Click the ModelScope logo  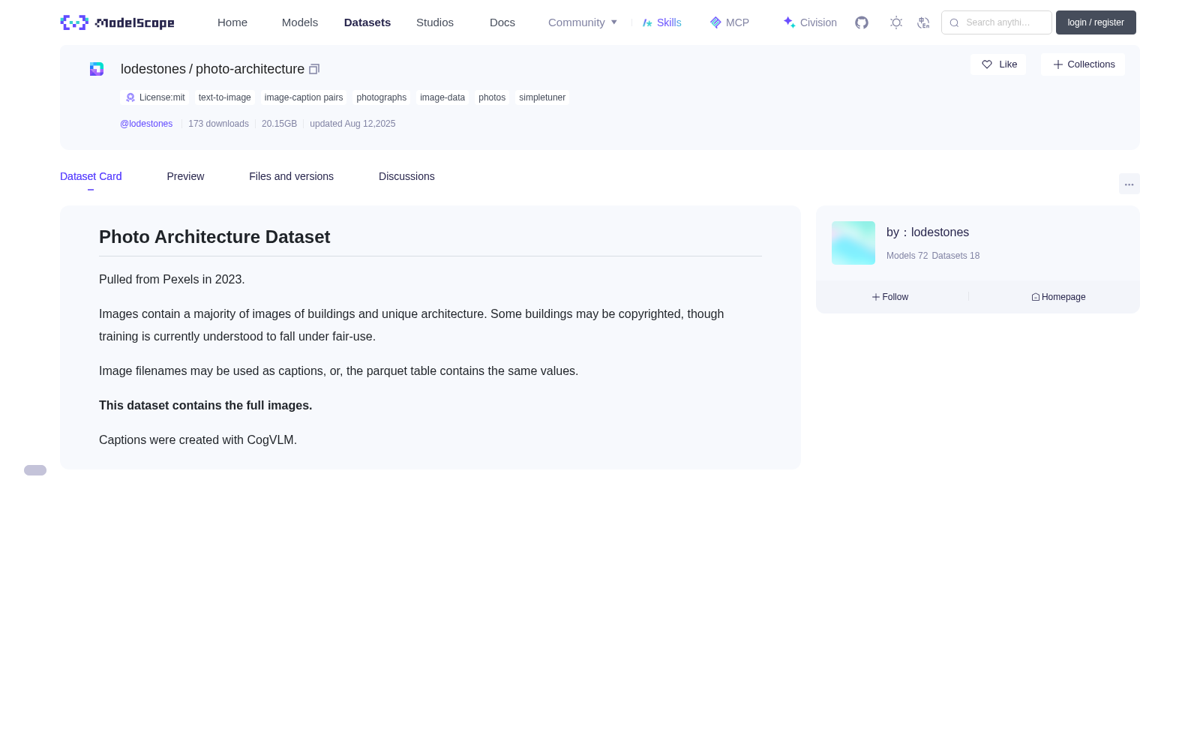pos(117,22)
